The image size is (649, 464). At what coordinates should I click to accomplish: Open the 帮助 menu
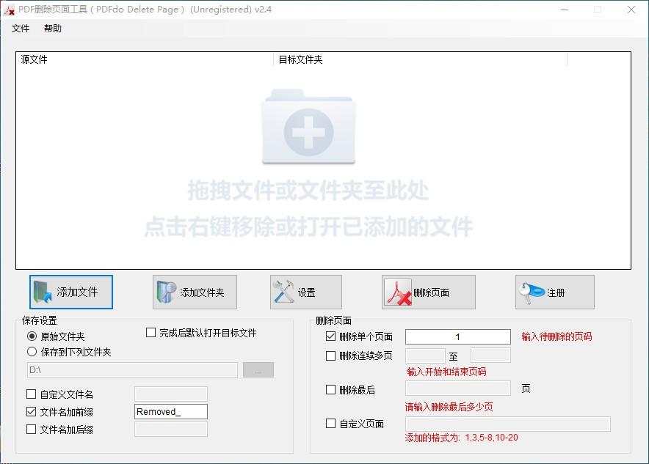coord(53,28)
